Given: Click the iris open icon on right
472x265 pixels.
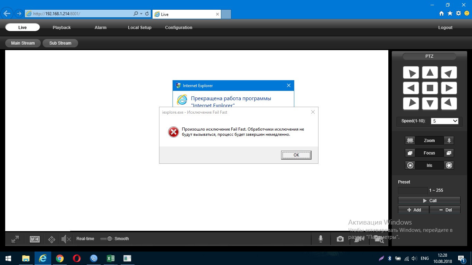Looking at the screenshot, I should pos(449,165).
